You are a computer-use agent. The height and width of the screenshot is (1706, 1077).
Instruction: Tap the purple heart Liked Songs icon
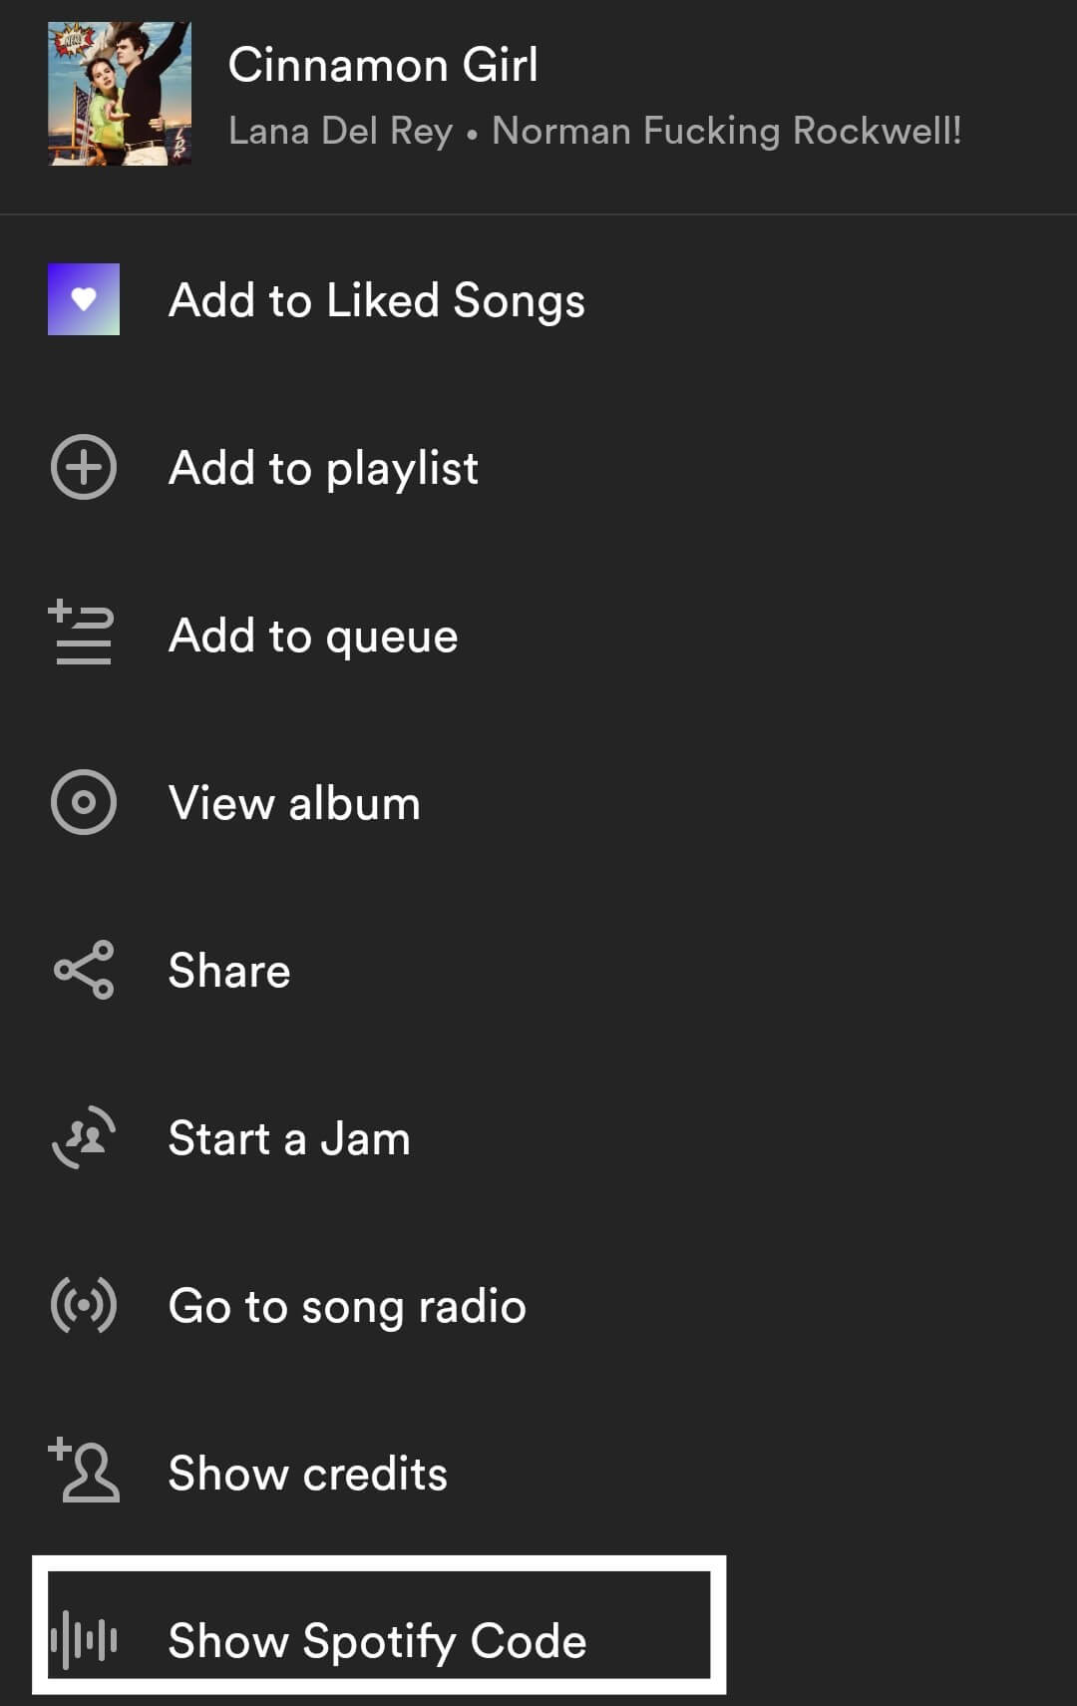coord(84,299)
